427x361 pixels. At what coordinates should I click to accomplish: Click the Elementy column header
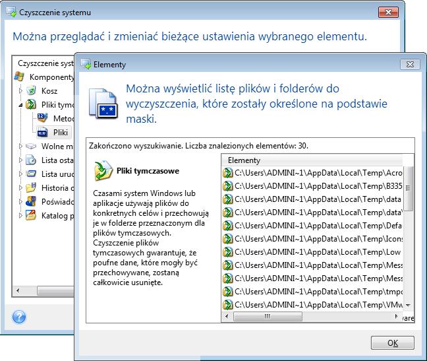[x=312, y=160]
